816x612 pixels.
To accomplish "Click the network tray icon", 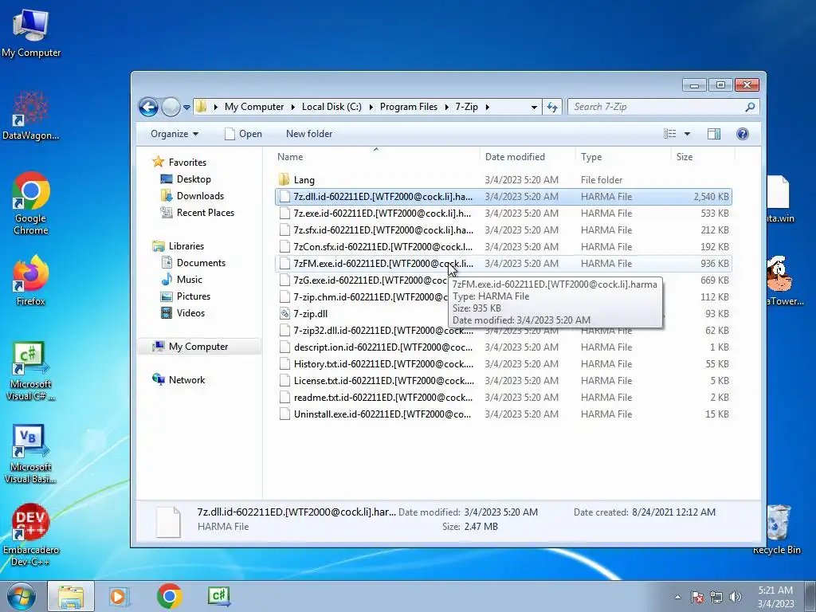I will [x=716, y=597].
